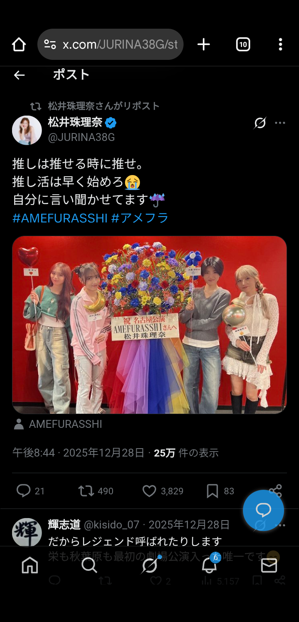Open the post's three-dot more options
This screenshot has width=299, height=622.
coord(280,123)
